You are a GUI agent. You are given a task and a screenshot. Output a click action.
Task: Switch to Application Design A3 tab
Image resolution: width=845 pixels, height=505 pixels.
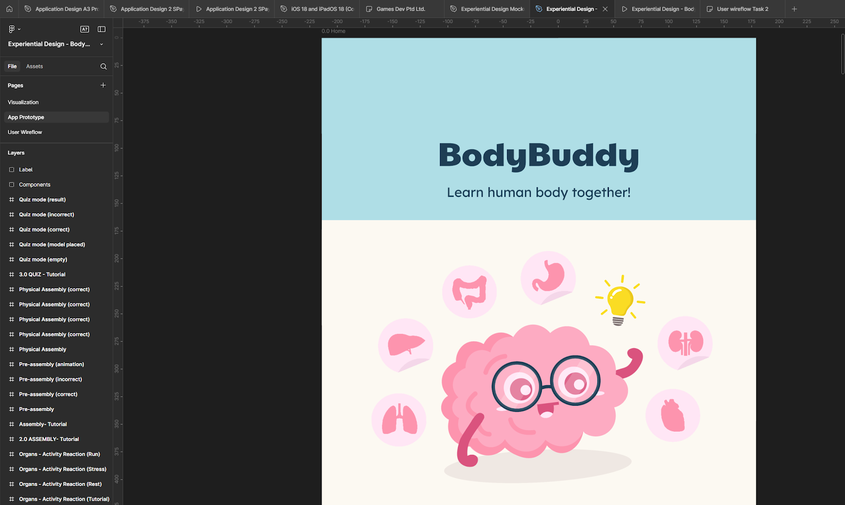click(x=61, y=9)
